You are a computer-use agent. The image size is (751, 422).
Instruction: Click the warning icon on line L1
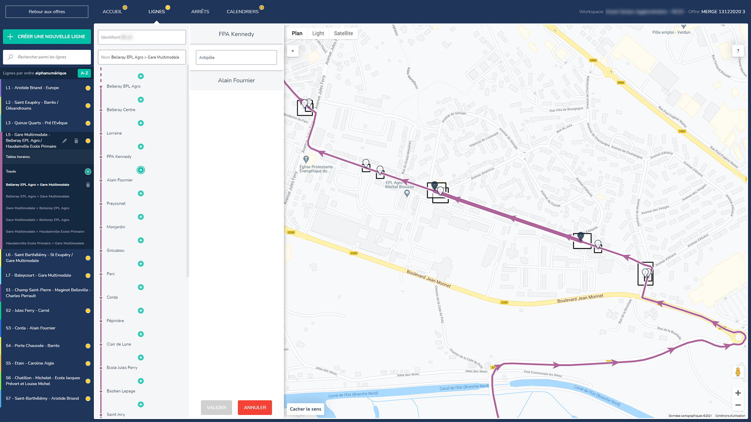pyautogui.click(x=88, y=88)
